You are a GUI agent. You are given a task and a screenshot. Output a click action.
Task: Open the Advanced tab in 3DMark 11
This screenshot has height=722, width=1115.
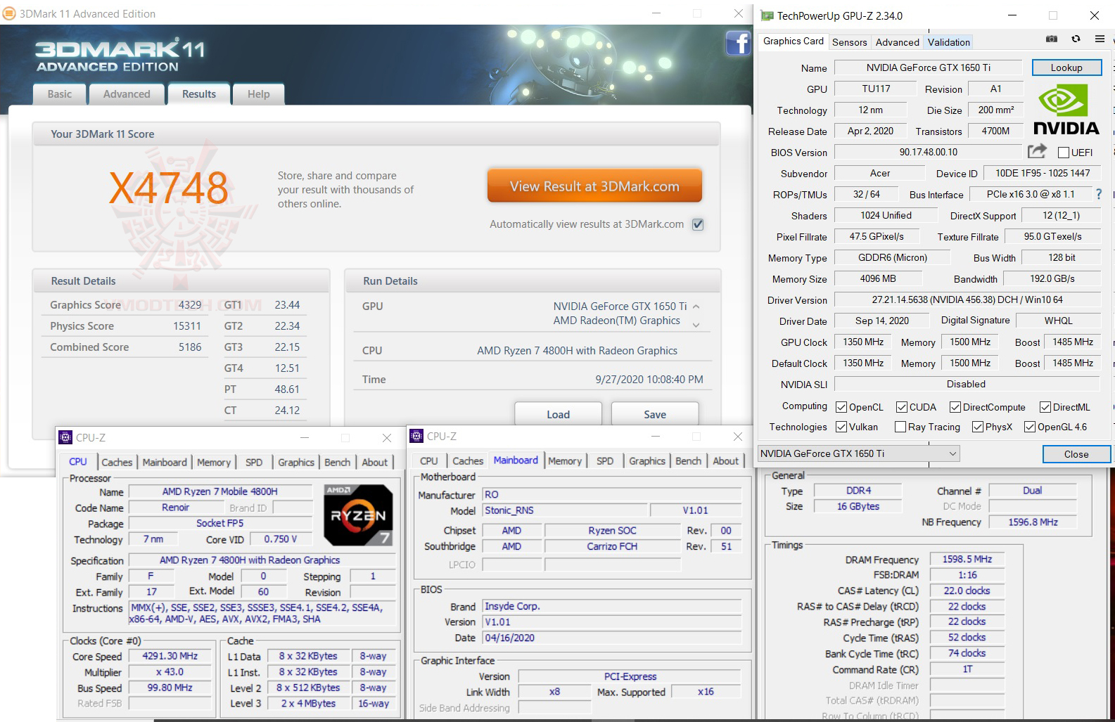pos(127,94)
